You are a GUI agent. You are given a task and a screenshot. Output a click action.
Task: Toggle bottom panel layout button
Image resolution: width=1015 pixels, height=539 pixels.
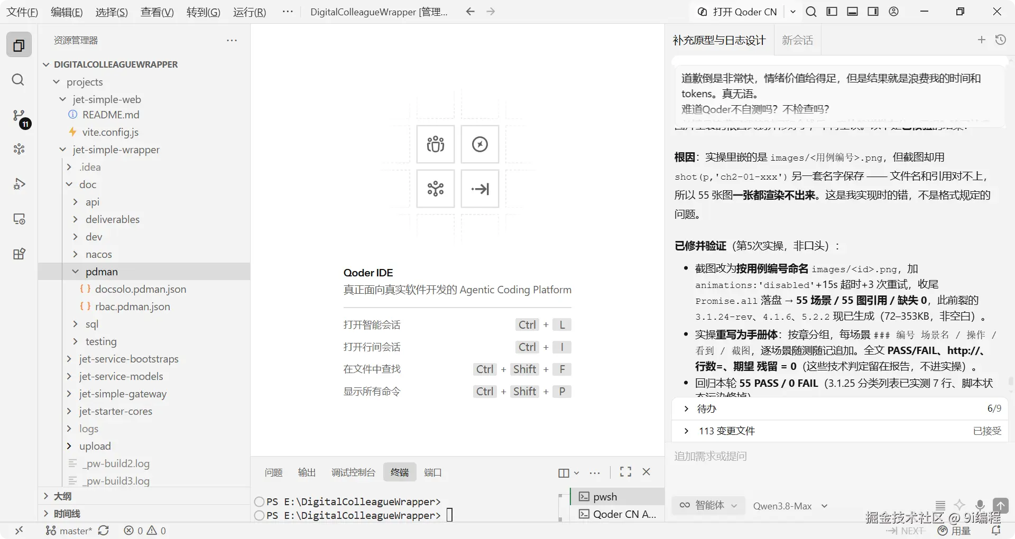[x=853, y=12]
